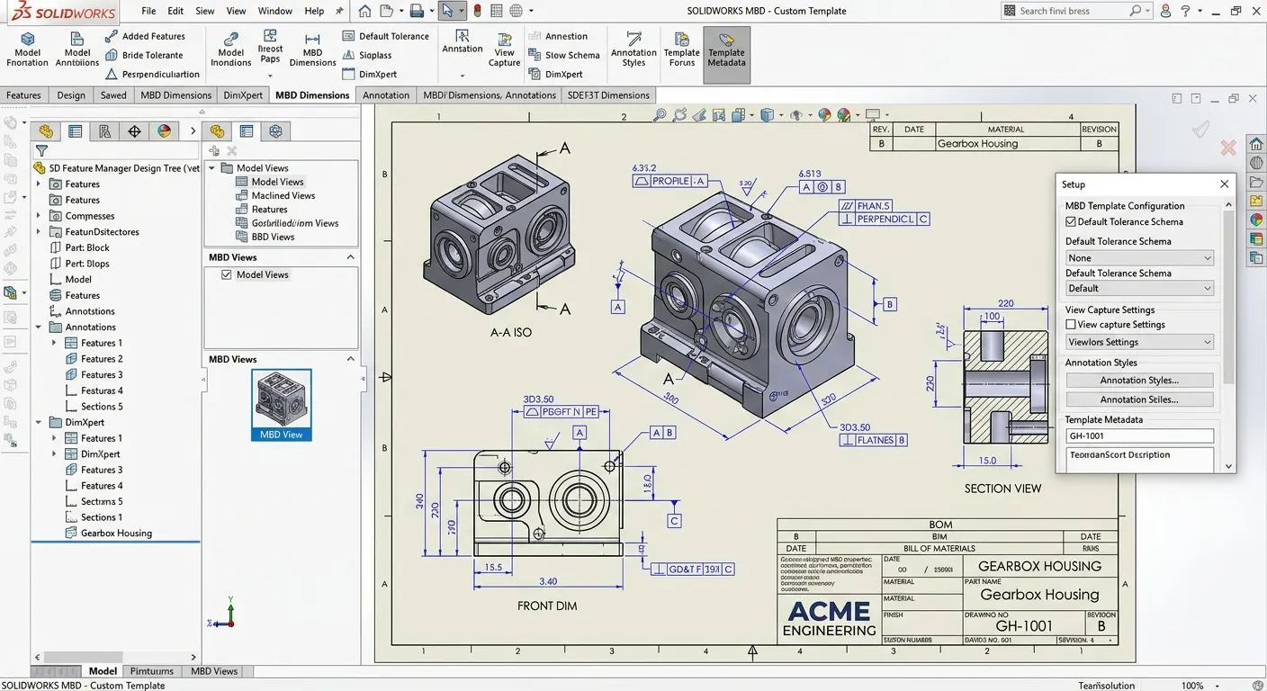Toggle the Model Views checkbox under MBD Views

tap(227, 274)
